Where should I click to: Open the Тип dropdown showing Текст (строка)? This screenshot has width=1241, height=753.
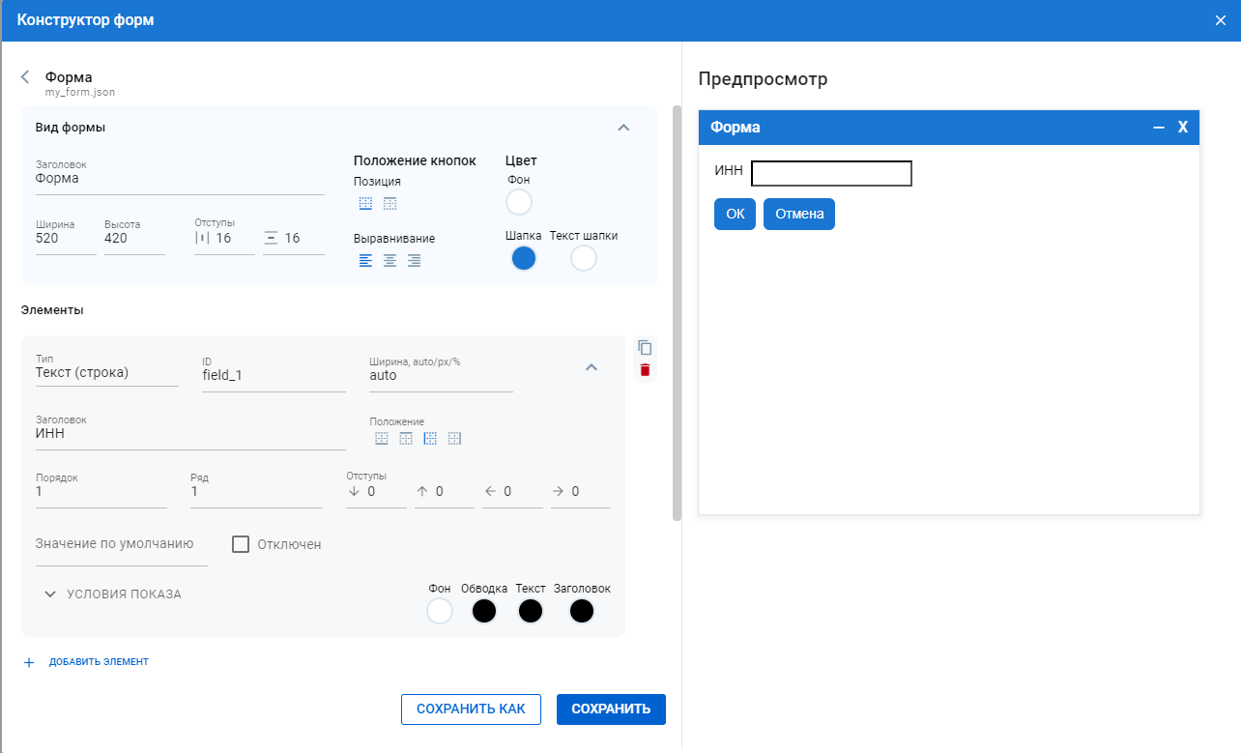click(x=106, y=373)
